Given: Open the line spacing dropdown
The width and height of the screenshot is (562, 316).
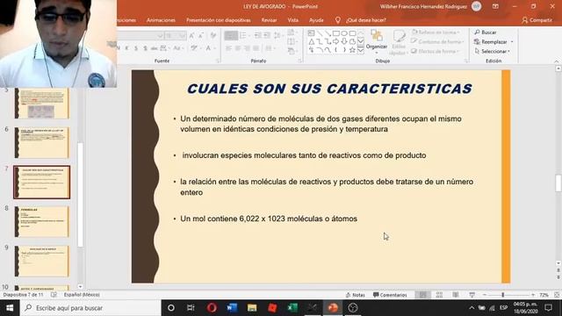Looking at the screenshot, I should 278,35.
